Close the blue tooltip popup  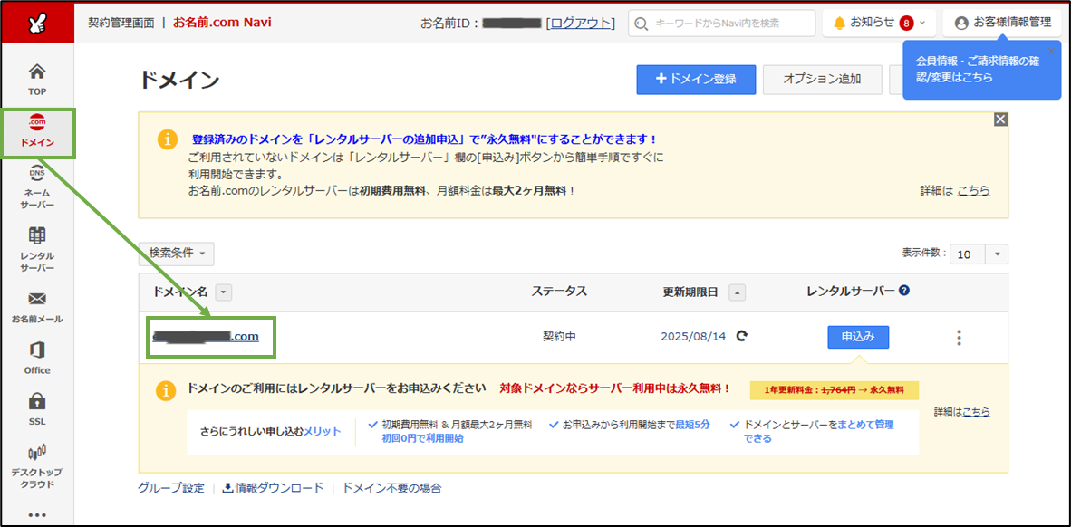(1050, 51)
